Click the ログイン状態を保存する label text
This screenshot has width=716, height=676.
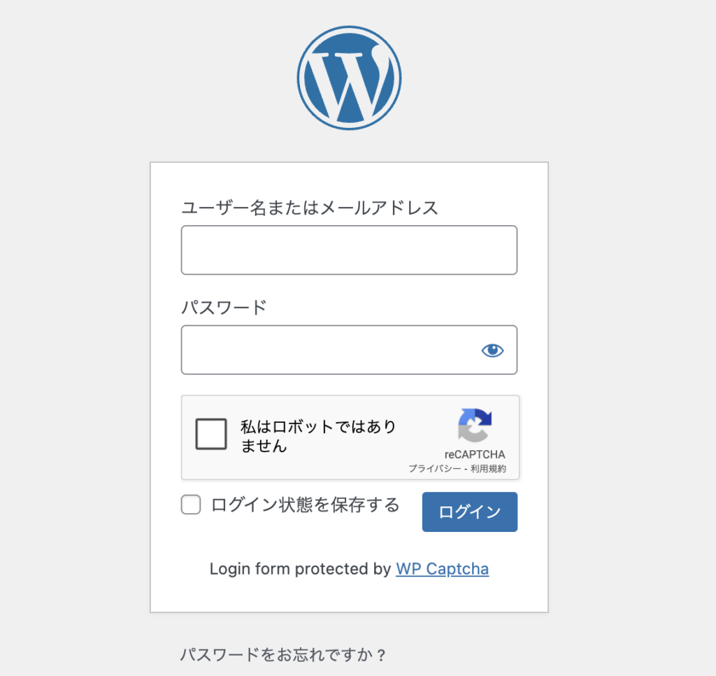305,505
